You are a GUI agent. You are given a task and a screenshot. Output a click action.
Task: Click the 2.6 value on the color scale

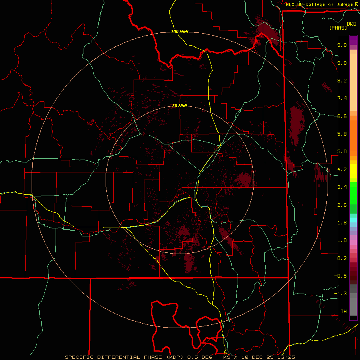click(342, 205)
